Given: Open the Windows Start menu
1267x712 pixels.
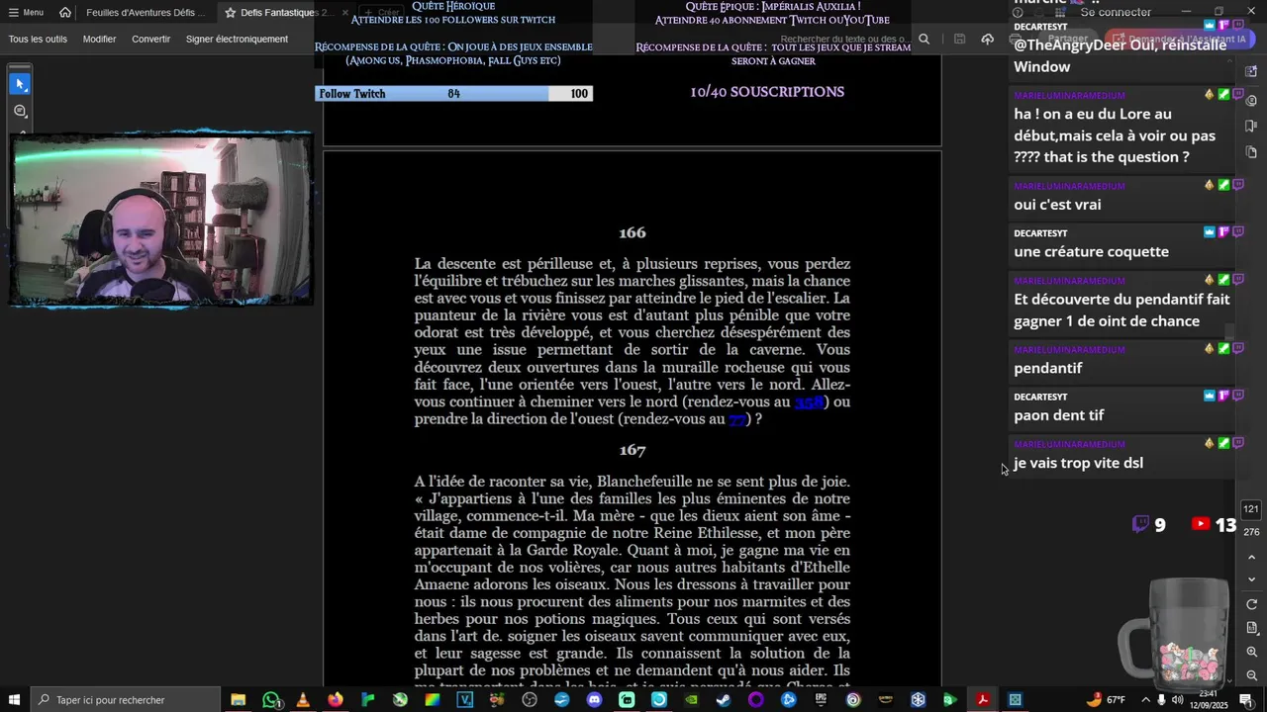Looking at the screenshot, I should [14, 699].
